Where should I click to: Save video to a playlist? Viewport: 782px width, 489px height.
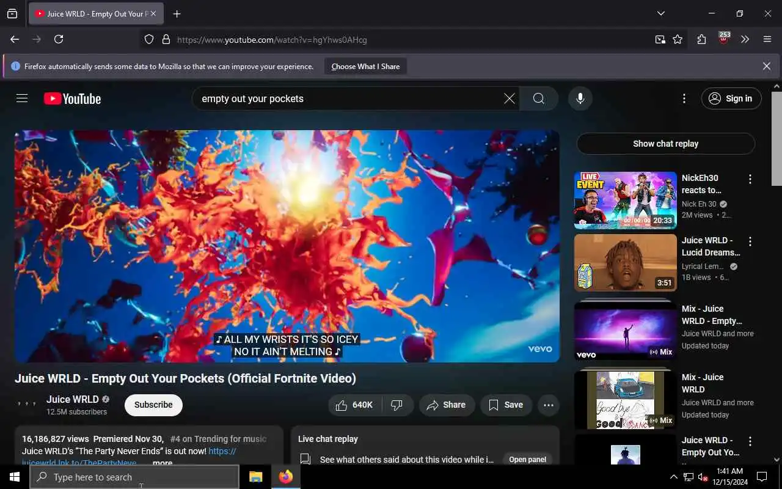click(x=505, y=405)
